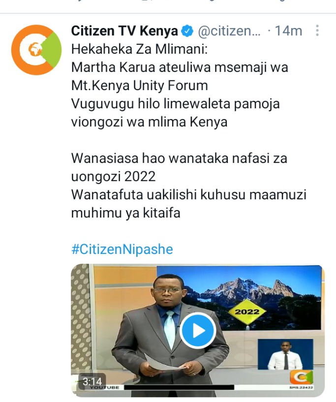Open the three-dot tweet options menu

point(317,31)
